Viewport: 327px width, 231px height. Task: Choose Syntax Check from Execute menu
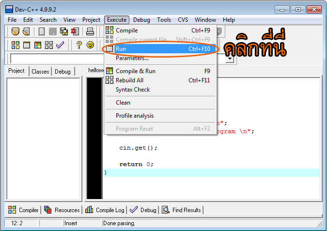160,90
